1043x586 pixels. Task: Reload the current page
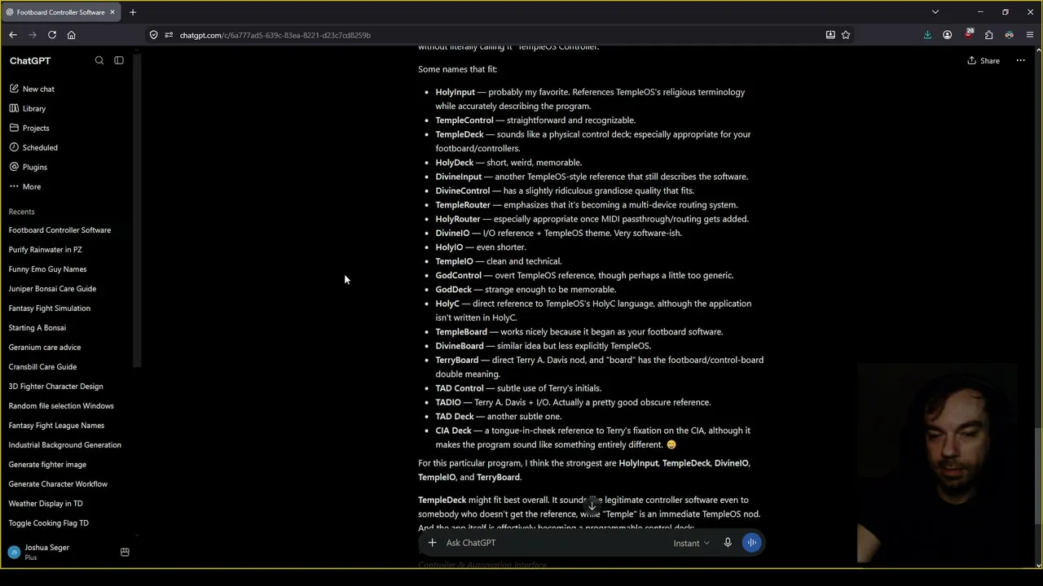tap(52, 35)
